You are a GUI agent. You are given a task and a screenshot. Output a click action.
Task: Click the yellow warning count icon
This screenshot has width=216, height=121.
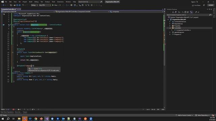[x=19, y=110]
